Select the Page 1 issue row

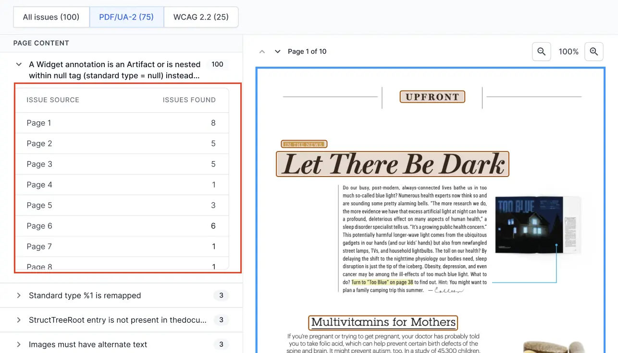click(x=121, y=123)
